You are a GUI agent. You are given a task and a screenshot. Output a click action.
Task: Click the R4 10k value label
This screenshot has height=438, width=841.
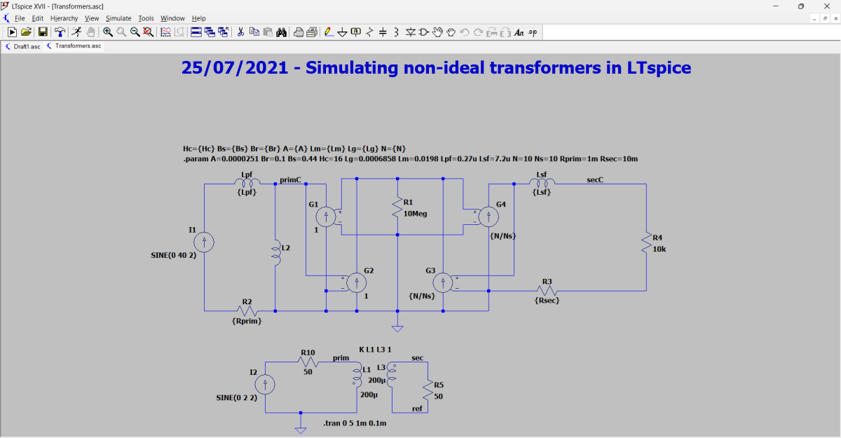[x=659, y=249]
